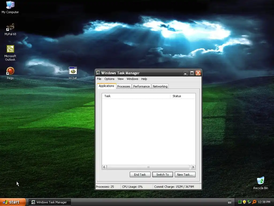
Task: Click the Switch To button
Action: coord(162,174)
